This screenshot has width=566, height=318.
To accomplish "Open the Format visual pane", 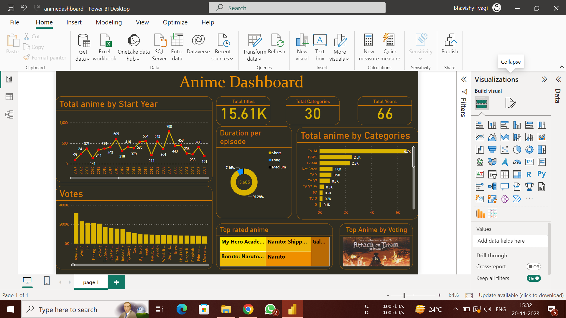I will (x=511, y=103).
